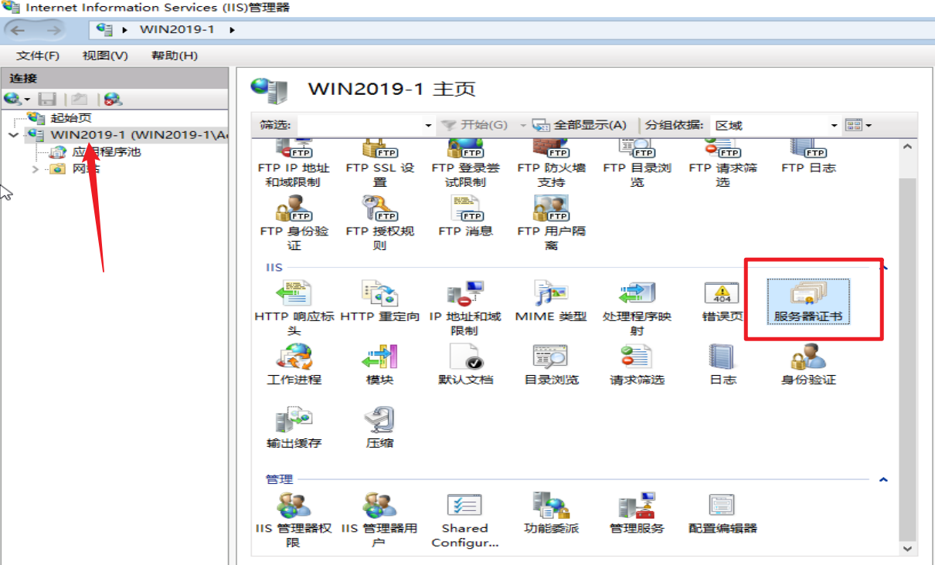The height and width of the screenshot is (565, 935).
Task: Click the vertical scrollbar down arrow
Action: point(908,547)
